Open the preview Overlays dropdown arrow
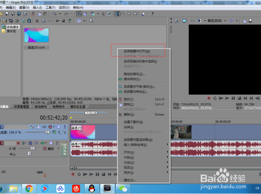Image resolution: width=261 pixels, height=194 pixels. pyautogui.click(x=237, y=21)
